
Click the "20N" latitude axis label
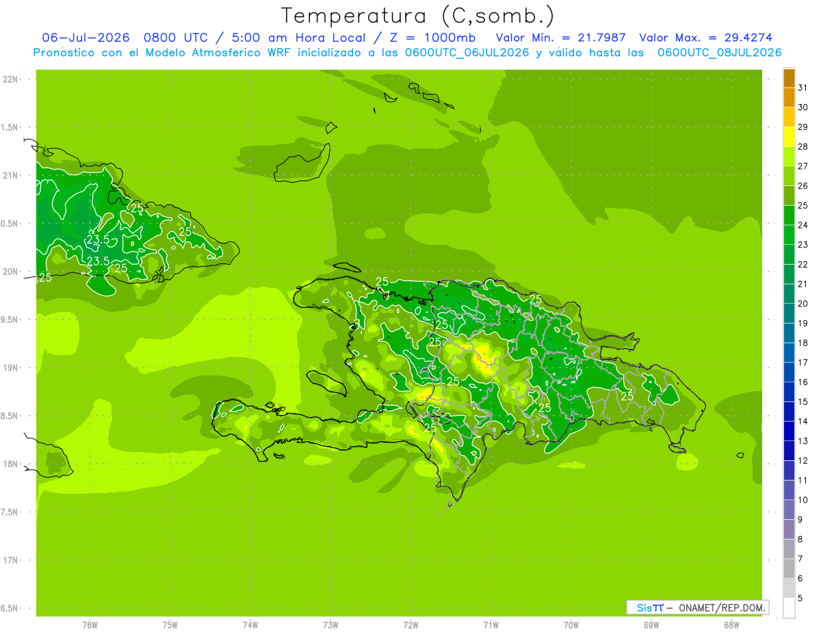(10, 272)
